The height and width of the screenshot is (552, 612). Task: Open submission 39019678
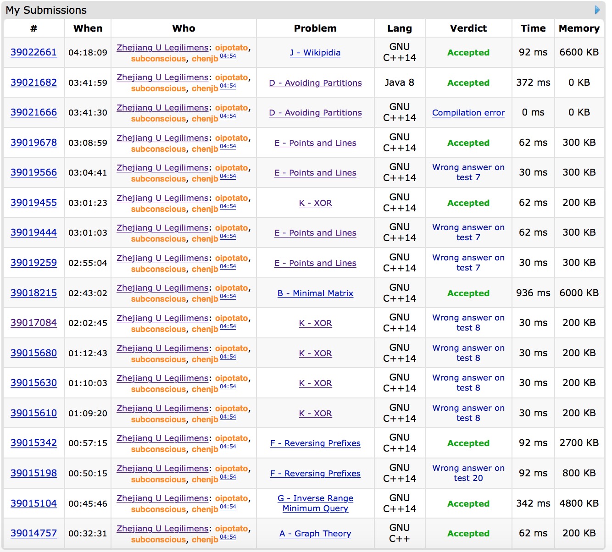[x=33, y=143]
